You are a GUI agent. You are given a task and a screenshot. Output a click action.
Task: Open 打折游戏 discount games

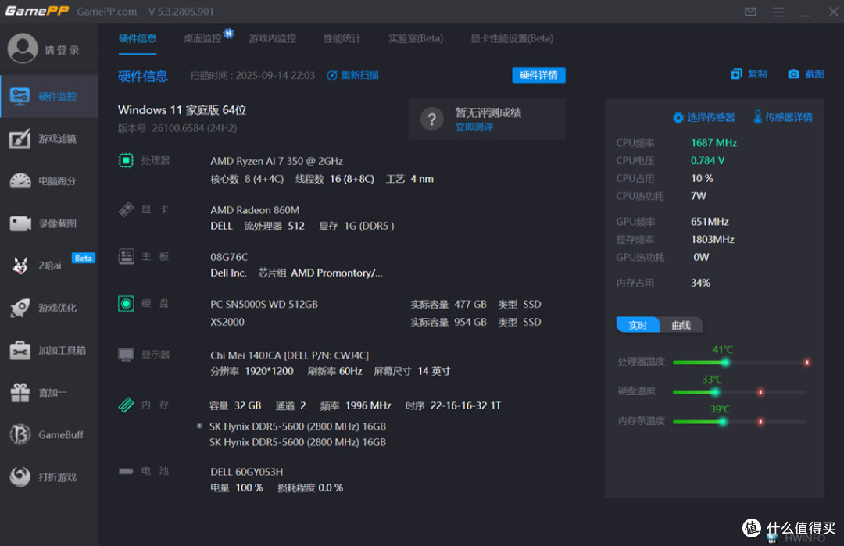tap(49, 477)
